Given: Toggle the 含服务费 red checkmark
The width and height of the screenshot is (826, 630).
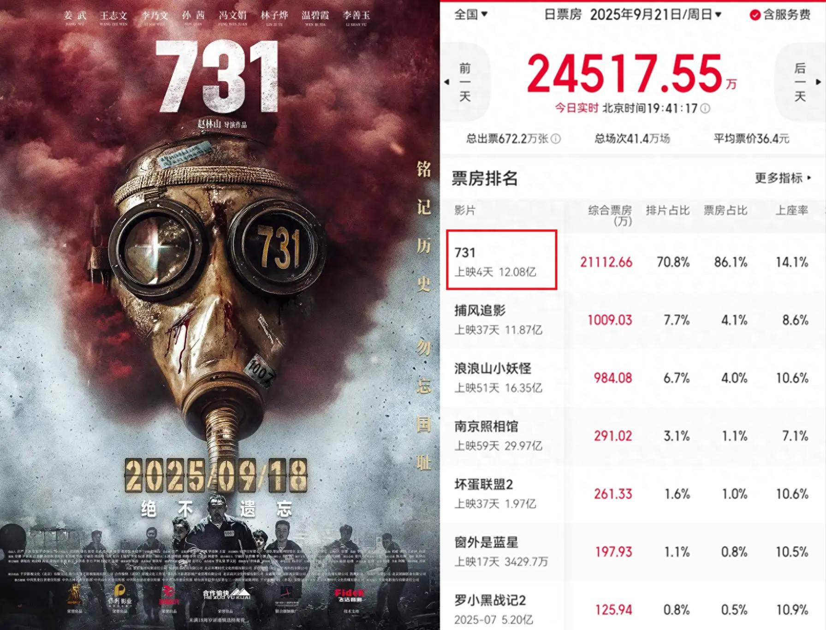Looking at the screenshot, I should (755, 15).
